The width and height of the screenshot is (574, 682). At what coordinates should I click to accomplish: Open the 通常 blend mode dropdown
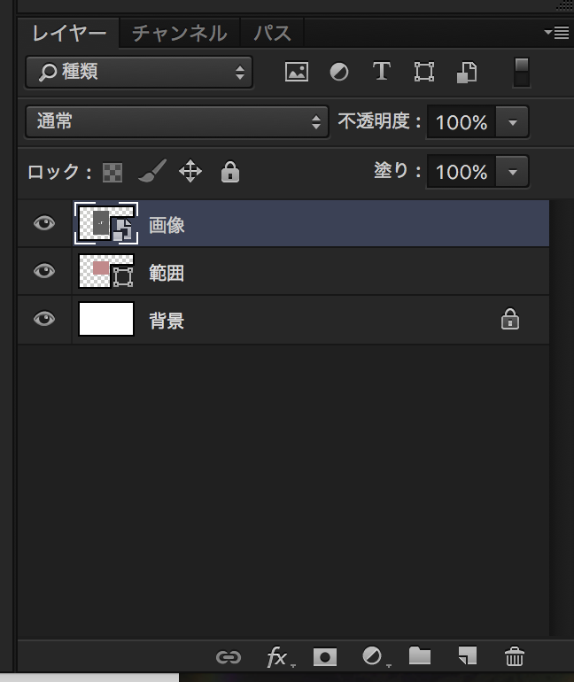pyautogui.click(x=177, y=121)
